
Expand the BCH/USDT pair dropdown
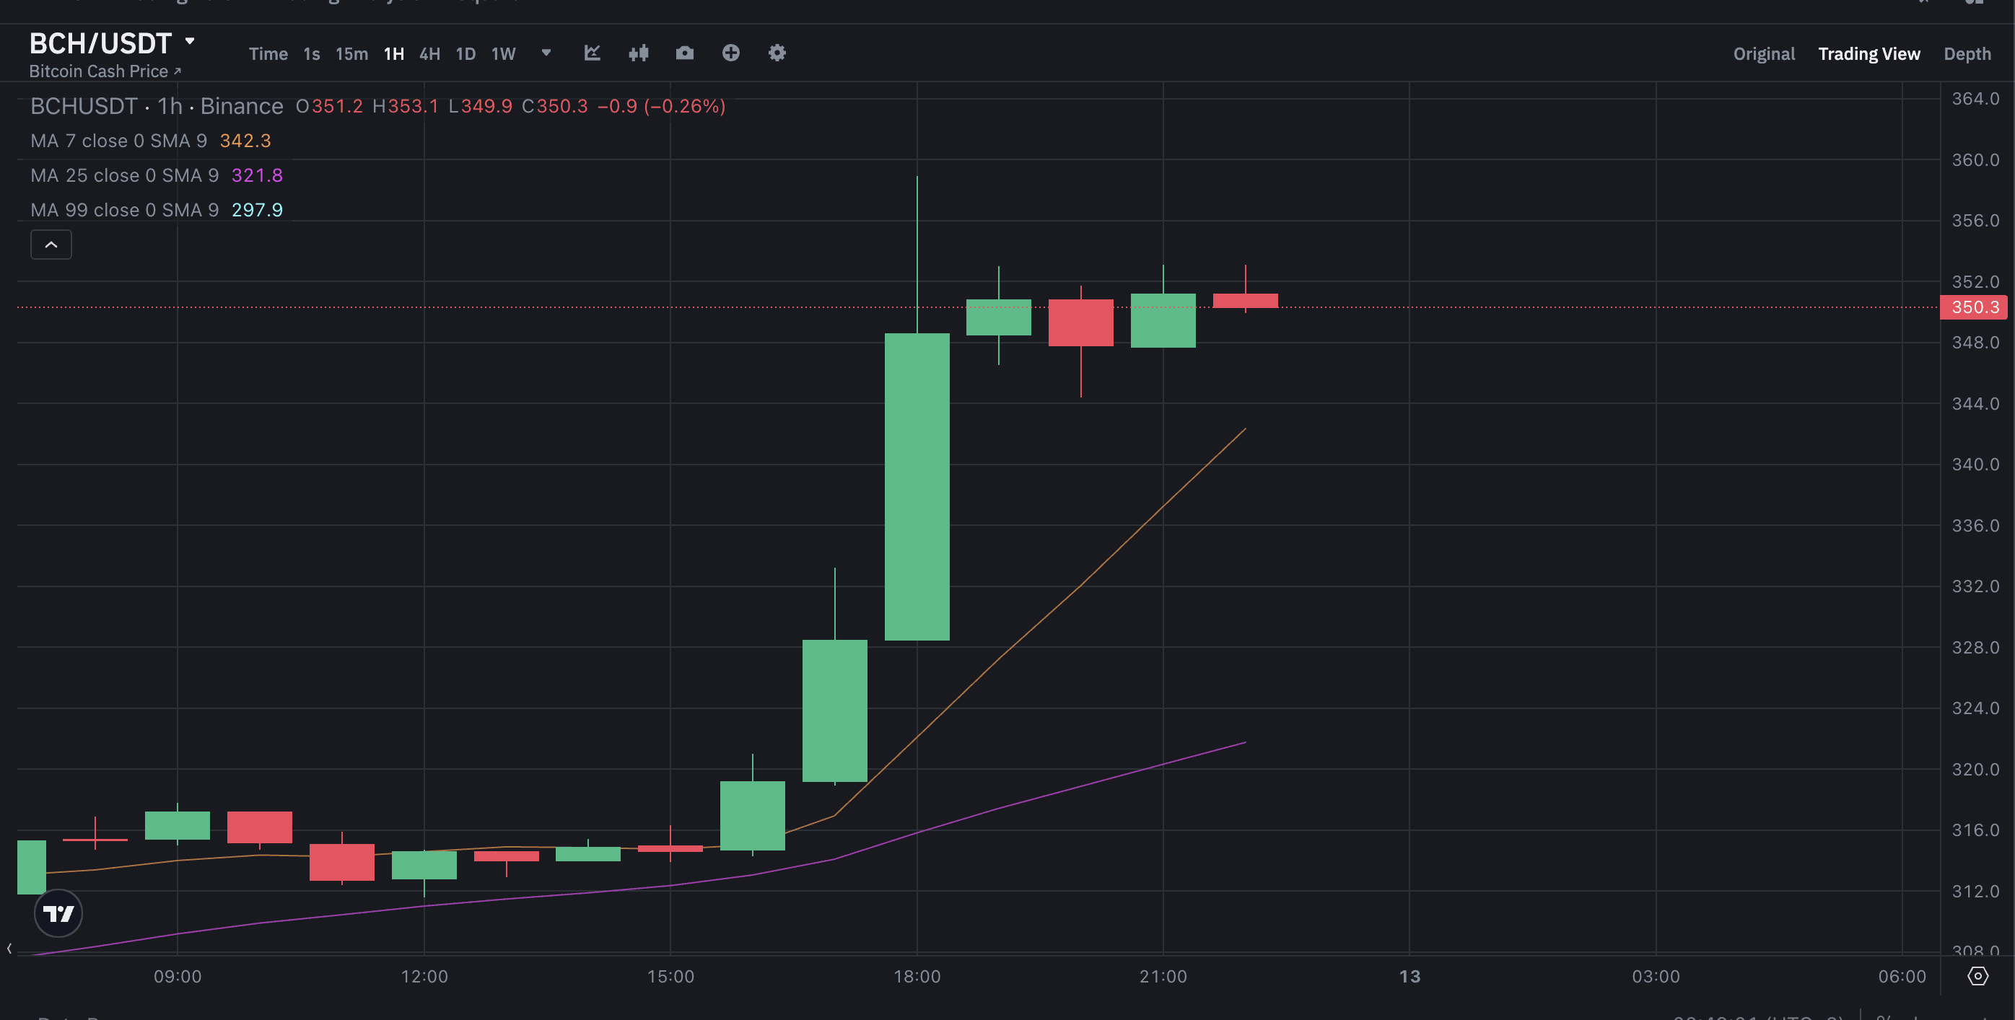[x=189, y=40]
